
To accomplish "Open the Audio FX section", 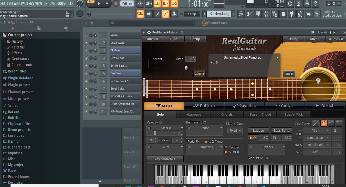I will (336, 39).
